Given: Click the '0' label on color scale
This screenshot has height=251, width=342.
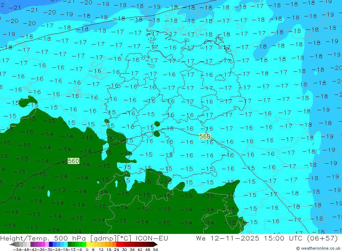Looking at the screenshot, I should 87,250.
